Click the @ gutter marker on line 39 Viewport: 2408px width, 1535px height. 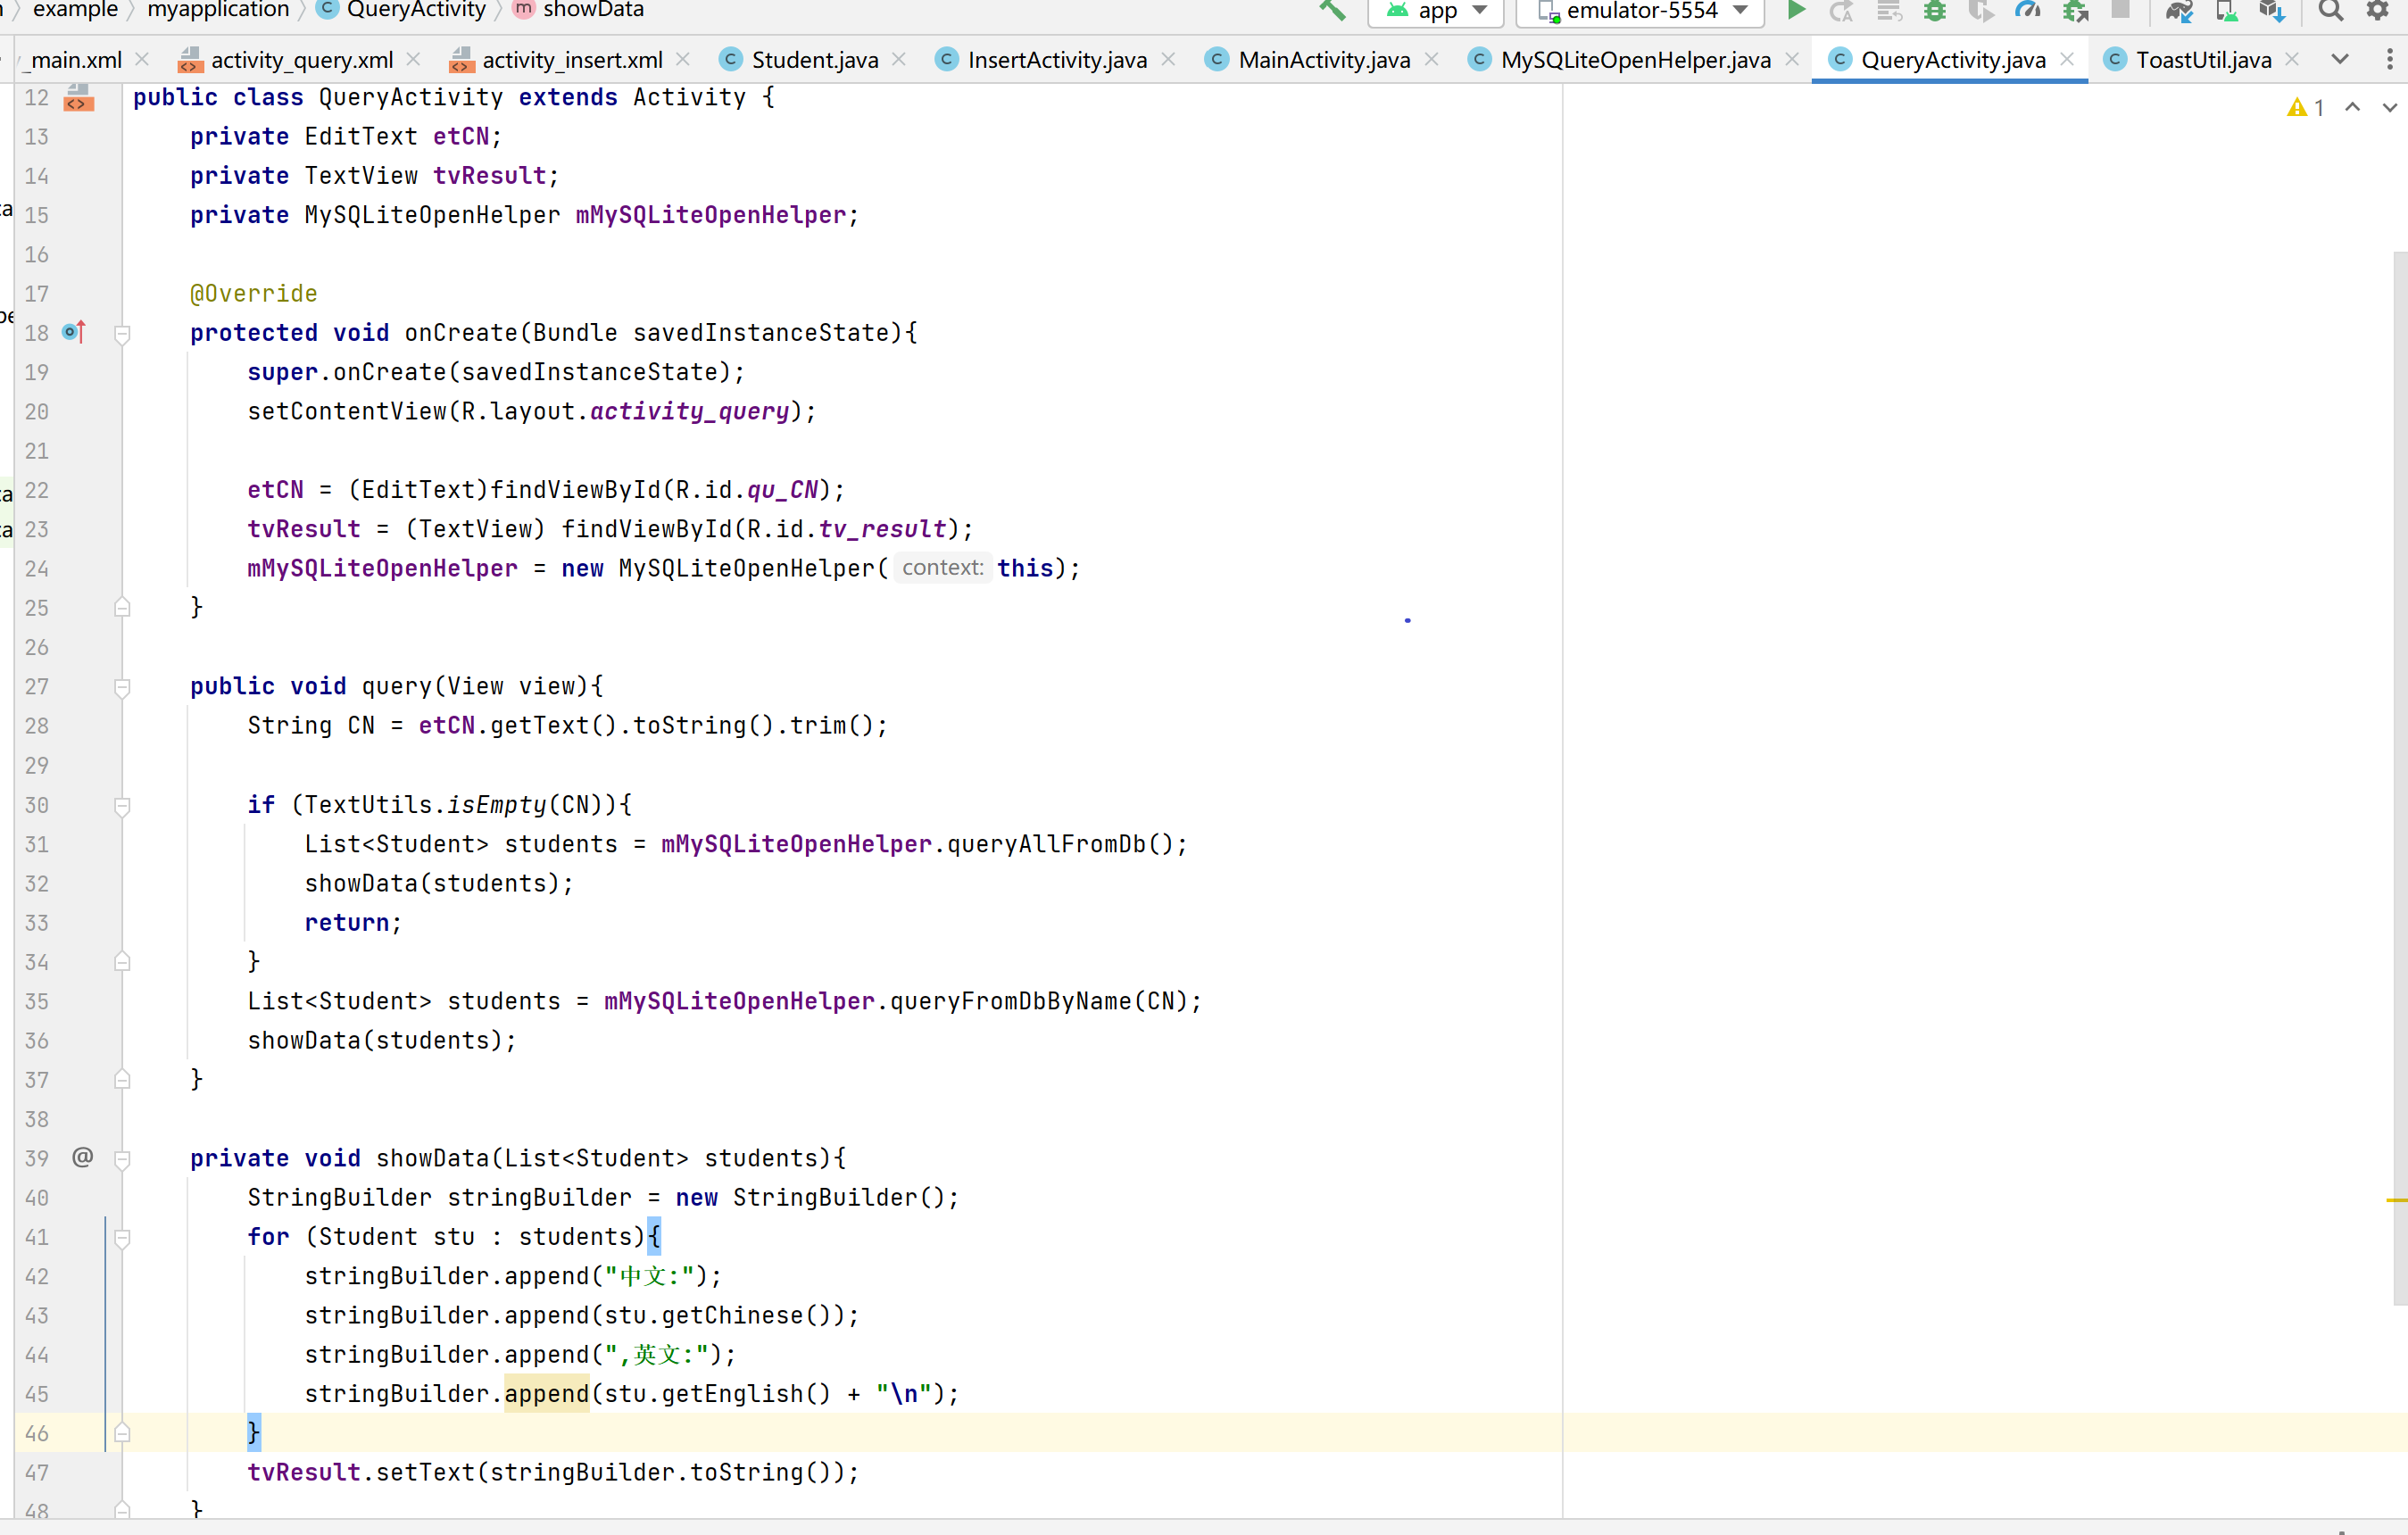click(83, 1157)
